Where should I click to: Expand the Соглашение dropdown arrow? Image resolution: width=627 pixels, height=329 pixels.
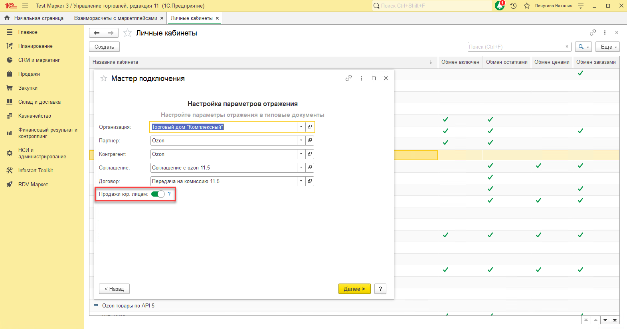(x=301, y=167)
